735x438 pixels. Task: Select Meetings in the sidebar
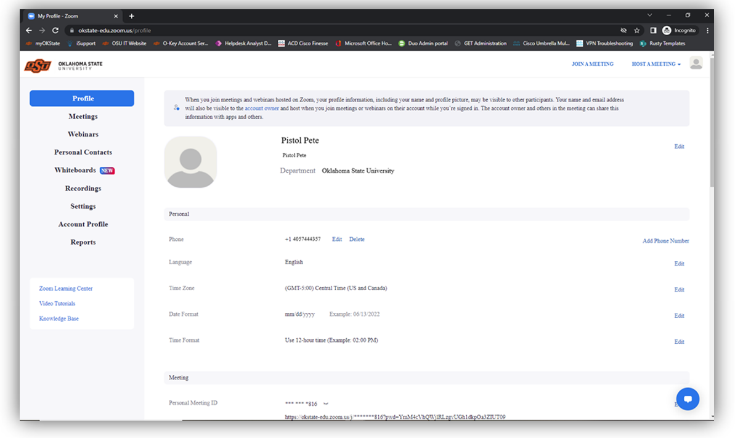point(83,116)
